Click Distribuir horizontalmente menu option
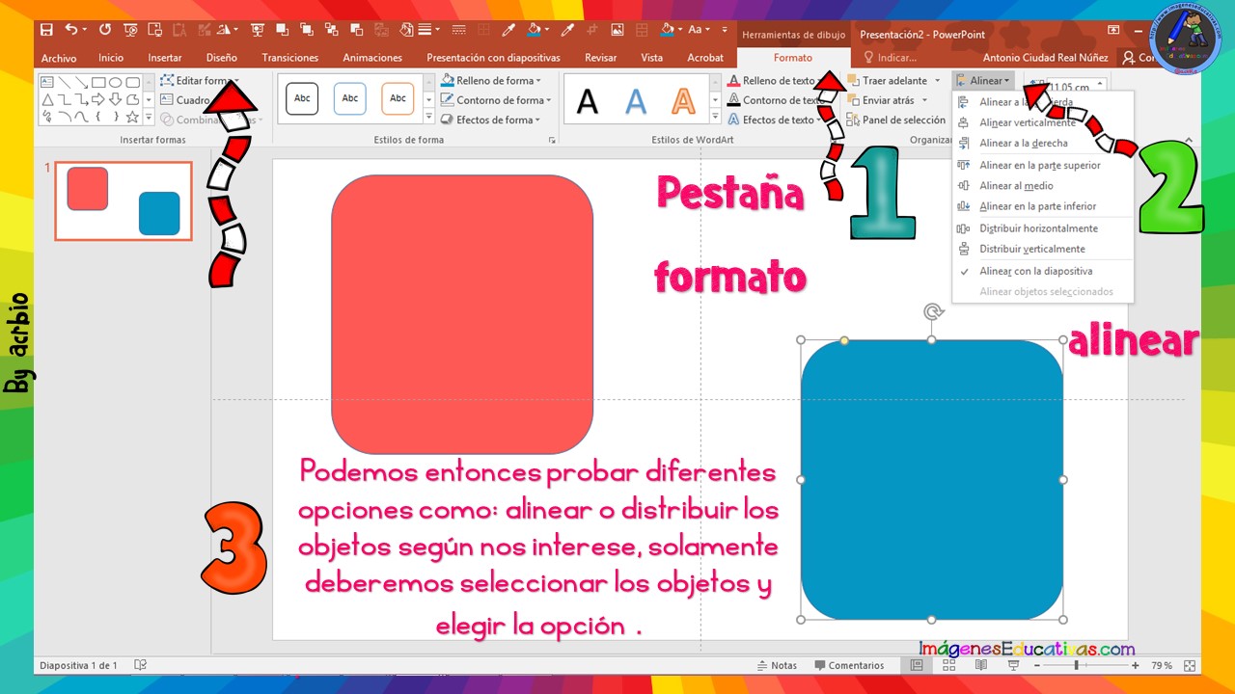This screenshot has height=694, width=1235. click(1038, 228)
